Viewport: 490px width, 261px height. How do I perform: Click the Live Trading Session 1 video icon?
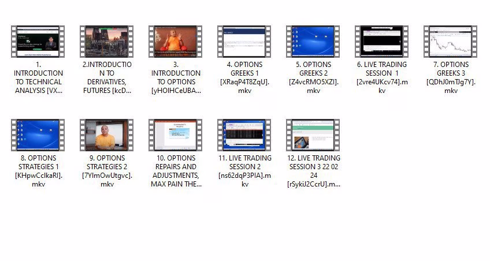pos(381,41)
